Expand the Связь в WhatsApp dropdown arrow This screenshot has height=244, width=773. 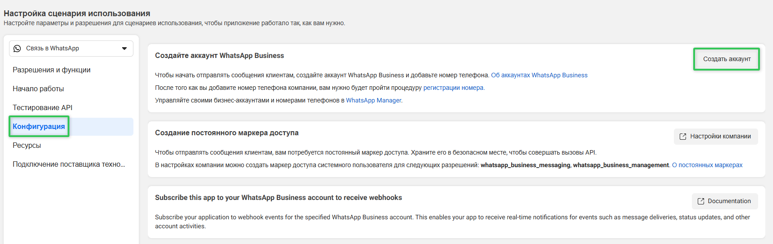[124, 49]
